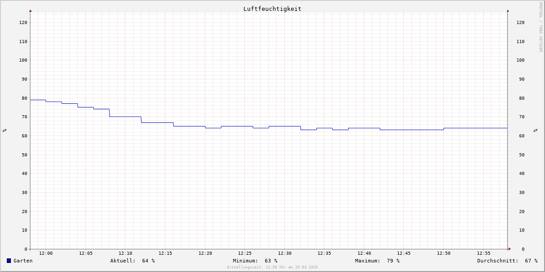Screen dimensions: 545x272
Task: Click the 12:35 time axis label
Action: [x=324, y=253]
